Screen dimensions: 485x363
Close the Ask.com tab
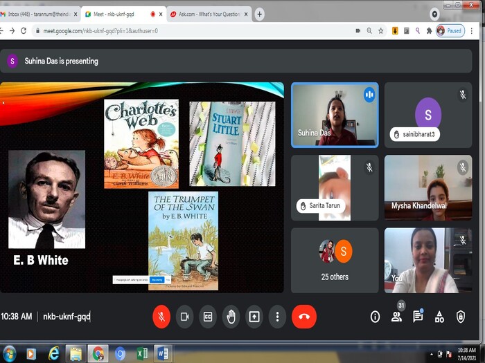tap(246, 15)
